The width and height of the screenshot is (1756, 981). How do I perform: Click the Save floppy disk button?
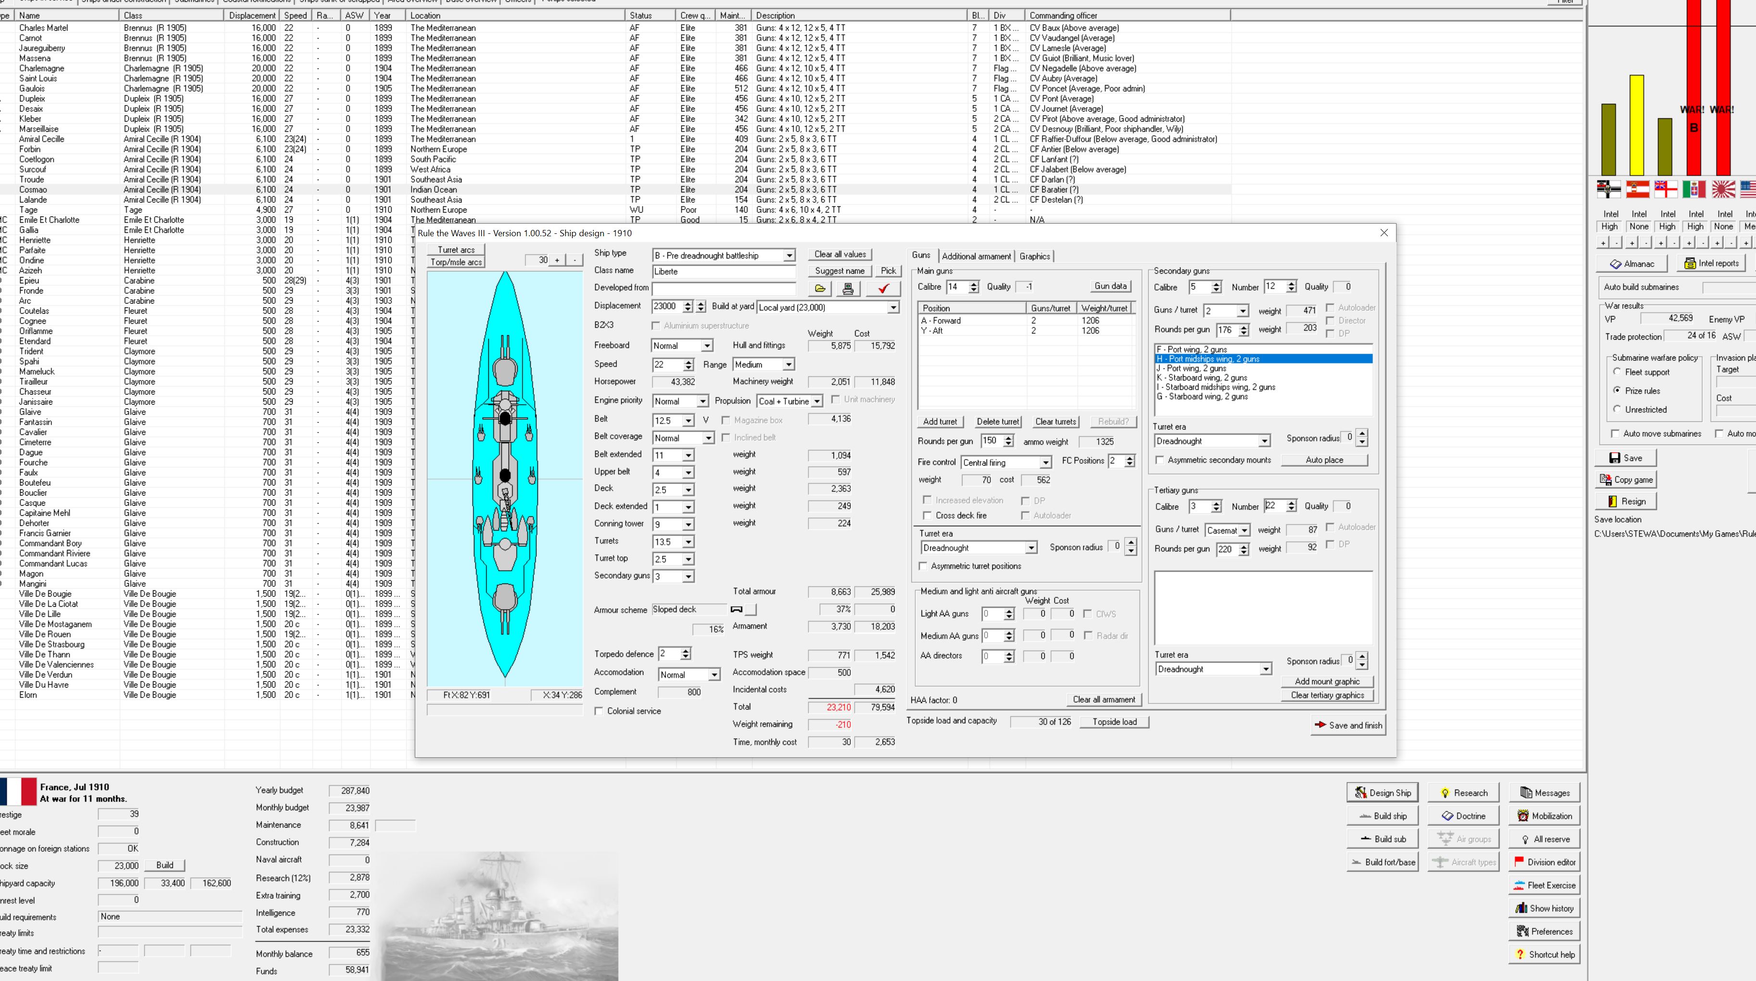point(1626,458)
